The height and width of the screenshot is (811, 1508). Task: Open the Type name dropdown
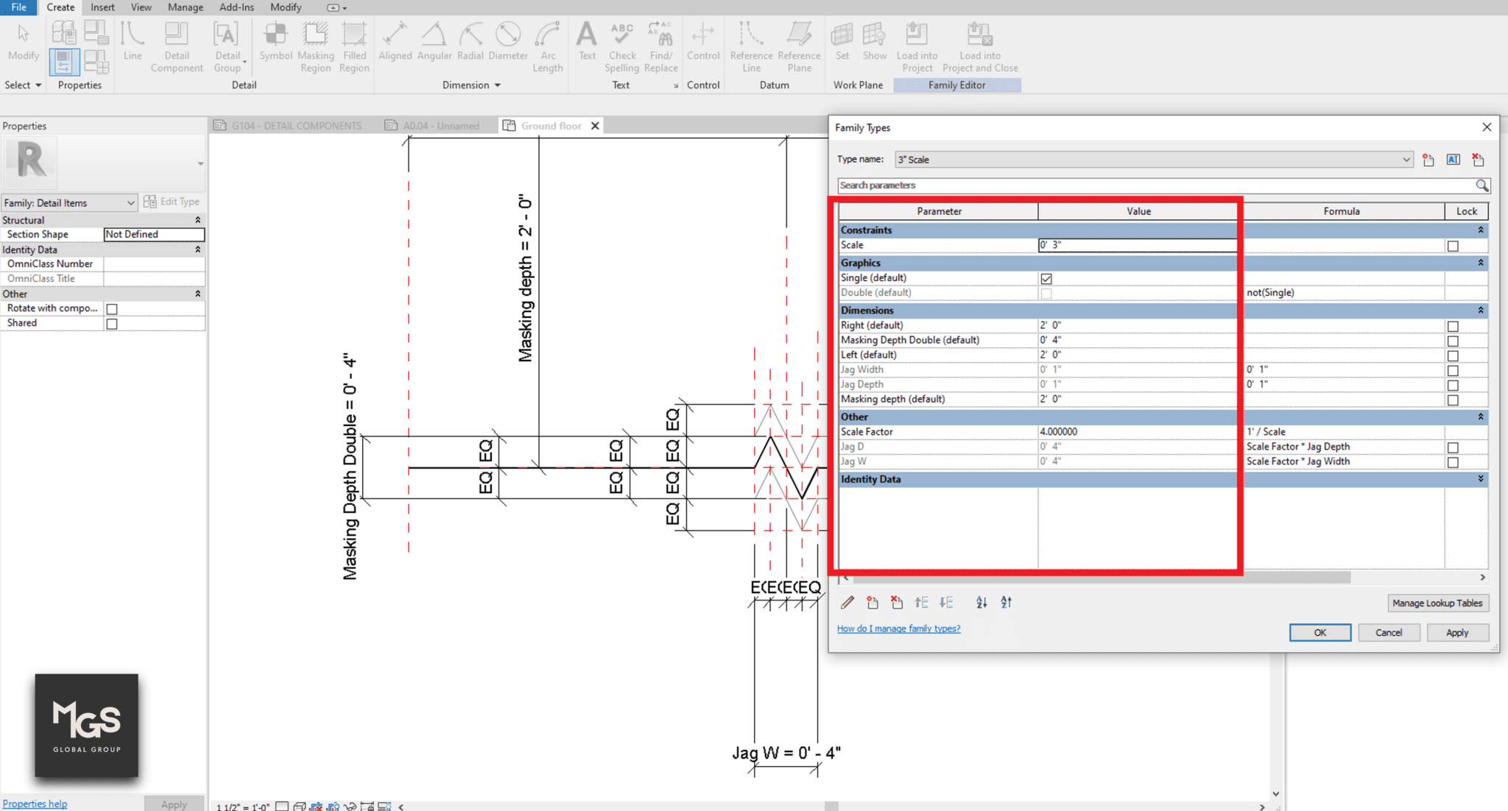click(1406, 159)
